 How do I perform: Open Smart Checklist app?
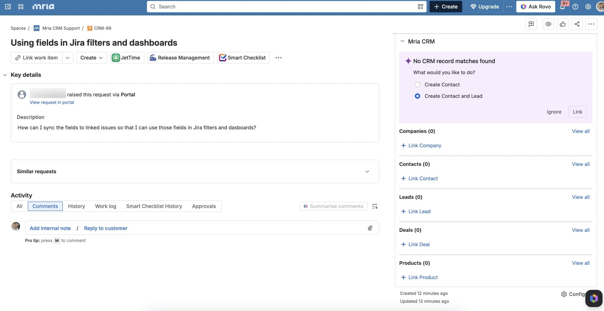[x=243, y=58]
